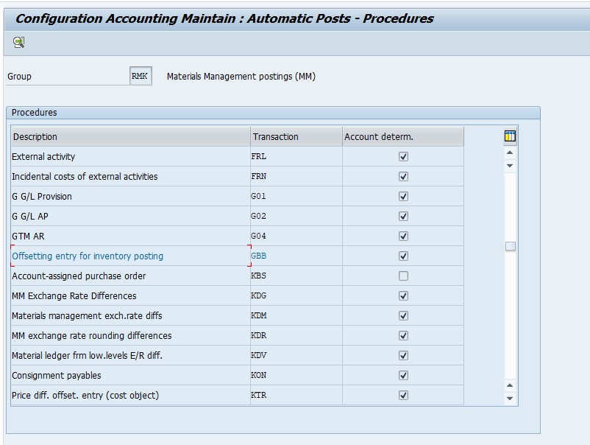Select the 'G G/L Provision' row
Screen dimensions: 590x445
[130, 196]
